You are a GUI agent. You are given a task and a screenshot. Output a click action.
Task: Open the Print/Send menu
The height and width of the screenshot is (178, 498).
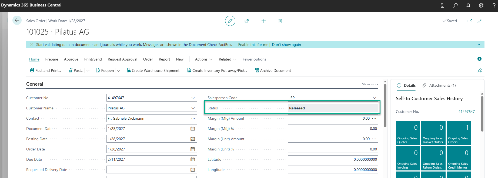[93, 59]
